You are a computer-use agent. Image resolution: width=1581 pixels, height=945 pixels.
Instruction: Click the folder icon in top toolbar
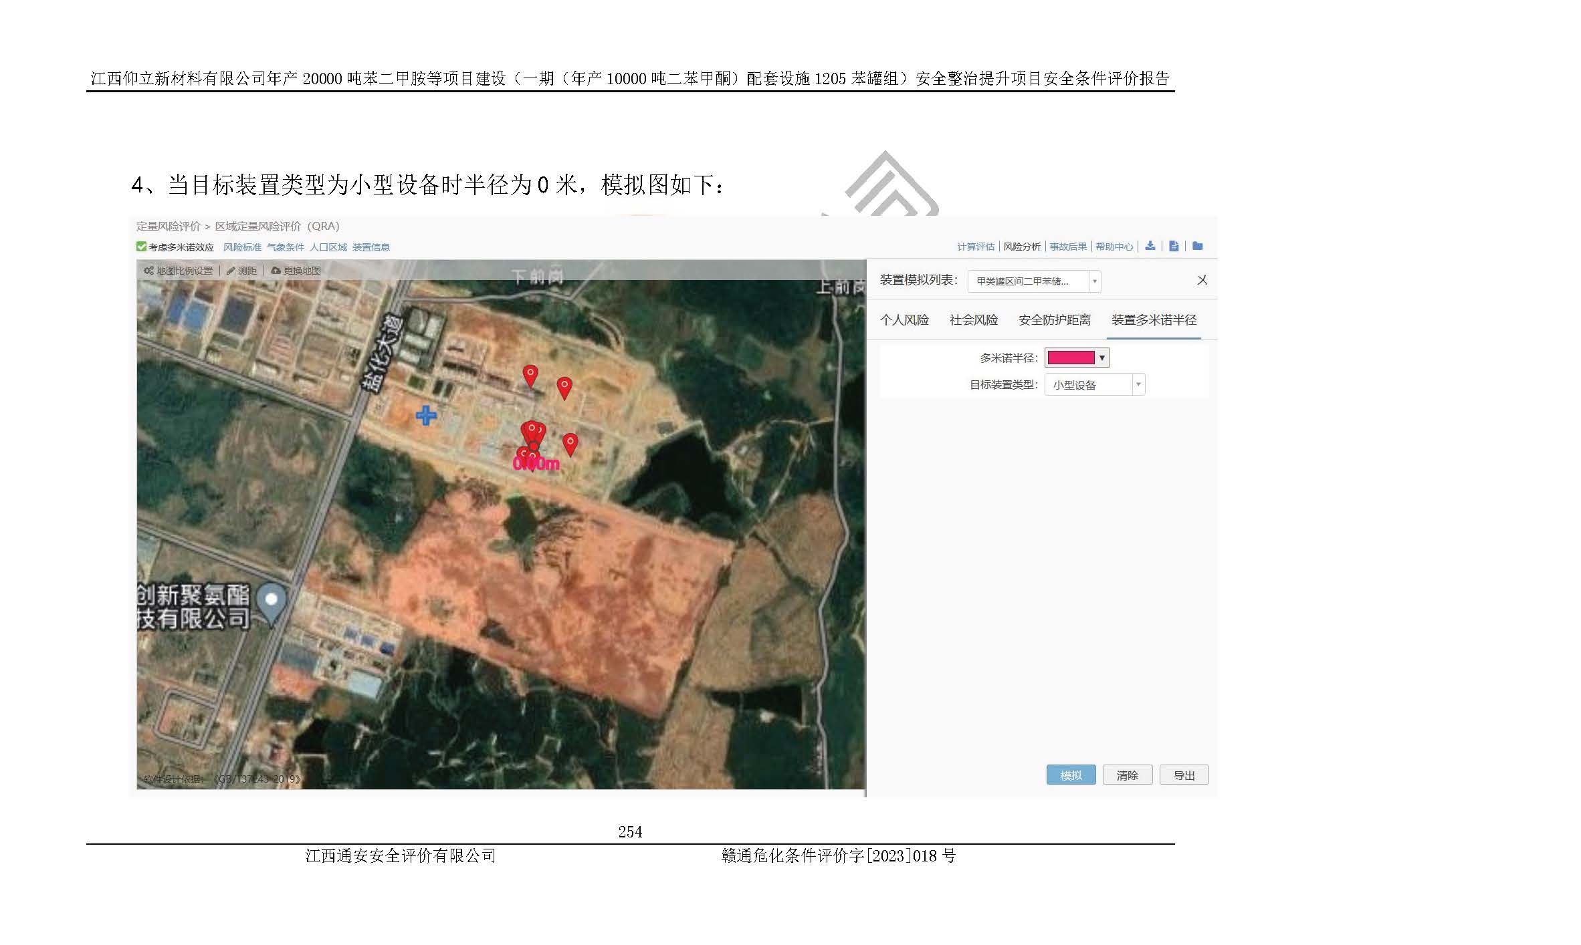[1198, 246]
